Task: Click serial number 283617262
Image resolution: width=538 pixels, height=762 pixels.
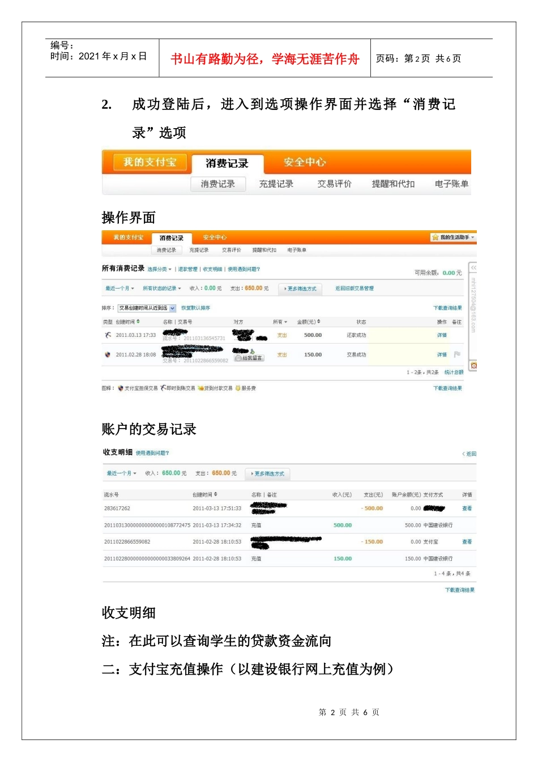Action: coord(117,509)
